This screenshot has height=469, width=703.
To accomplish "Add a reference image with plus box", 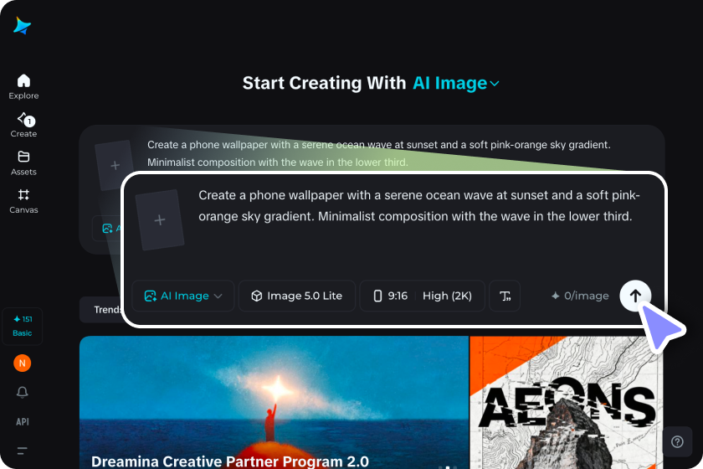I will pos(160,220).
